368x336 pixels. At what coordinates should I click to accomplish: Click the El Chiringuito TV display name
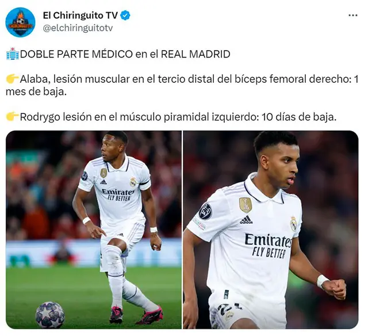[x=80, y=16]
